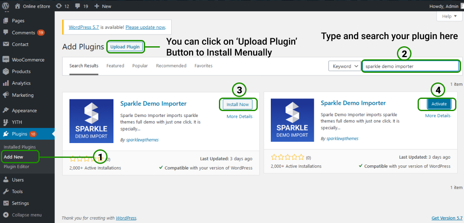
Task: Select Add New under Plugins
Action: pos(13,157)
